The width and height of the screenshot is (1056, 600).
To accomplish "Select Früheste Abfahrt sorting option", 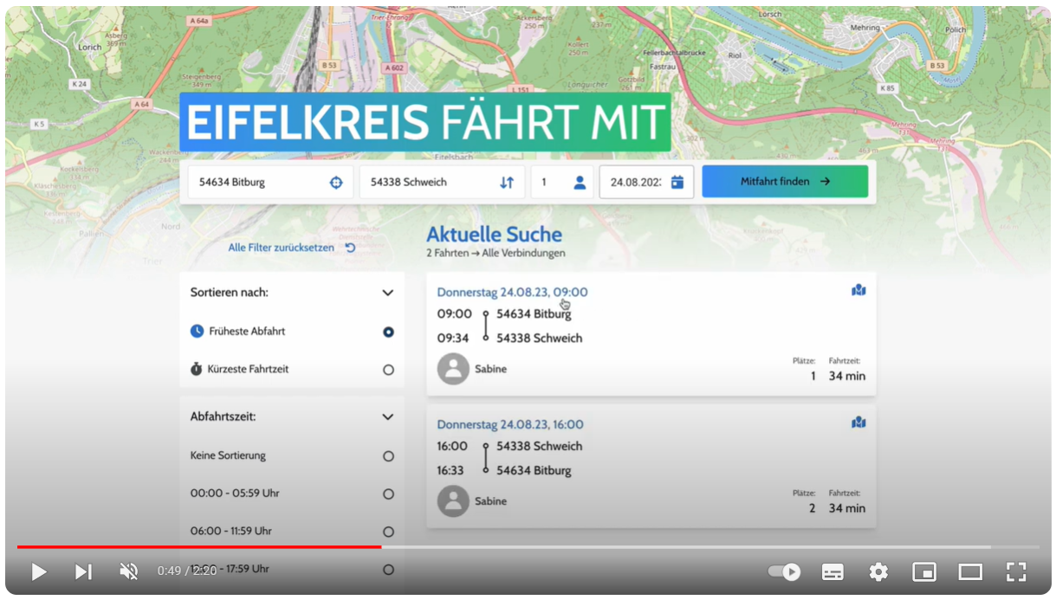I will click(388, 332).
